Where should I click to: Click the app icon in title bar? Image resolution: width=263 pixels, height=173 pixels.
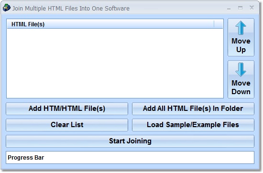[7, 8]
